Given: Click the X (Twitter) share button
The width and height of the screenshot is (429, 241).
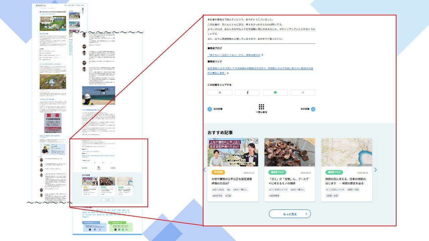Looking at the screenshot, I should (x=220, y=92).
